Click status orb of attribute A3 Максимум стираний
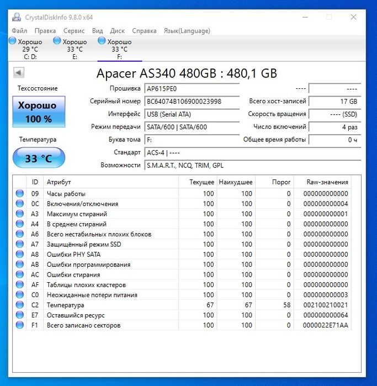This screenshot has height=386, width=377. (x=20, y=214)
